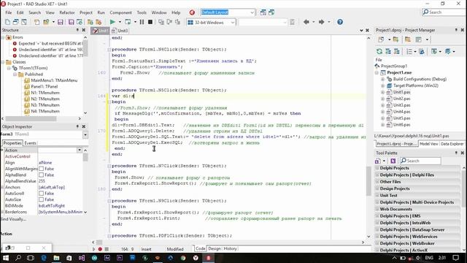Collapse the Project1.exe tree node
467x263 pixels.
(x=377, y=73)
